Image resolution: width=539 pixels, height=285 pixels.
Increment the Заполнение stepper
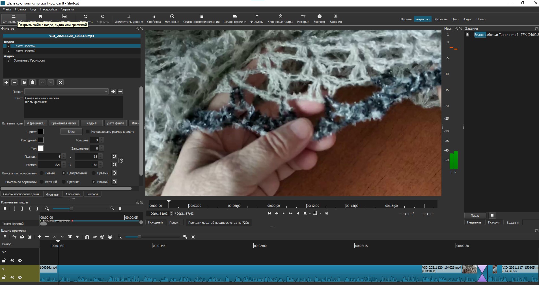102,147
